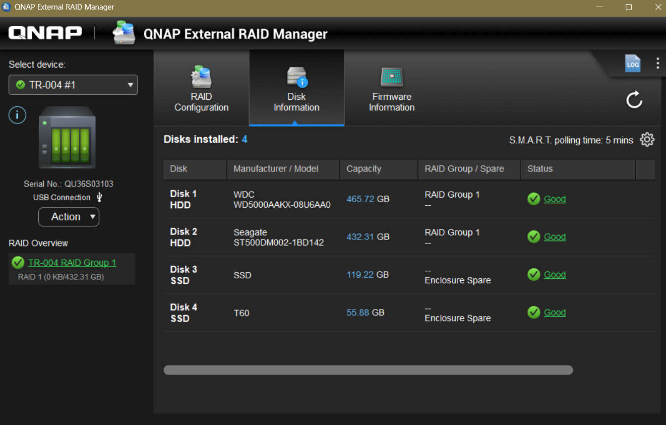
Task: Select the Disk 2 HDD row label
Action: (184, 237)
